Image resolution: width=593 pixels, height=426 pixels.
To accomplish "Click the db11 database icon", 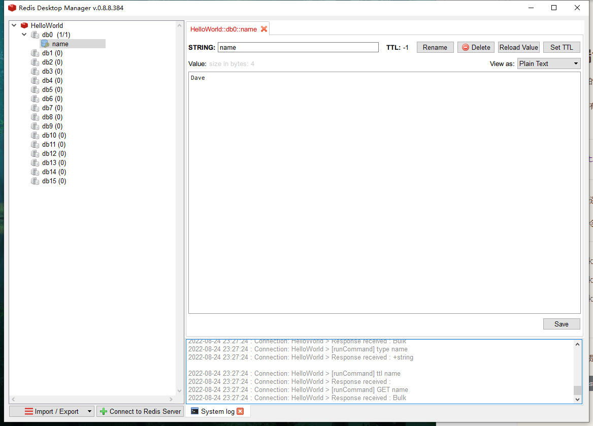I will pos(35,144).
